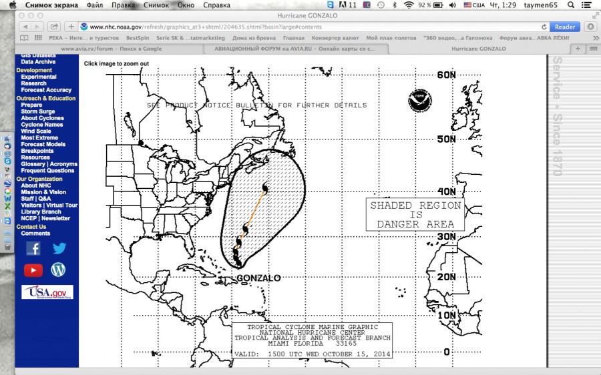Viewport: 601px width, 375px height.
Task: Click Safari forward arrow button
Action: (37, 27)
